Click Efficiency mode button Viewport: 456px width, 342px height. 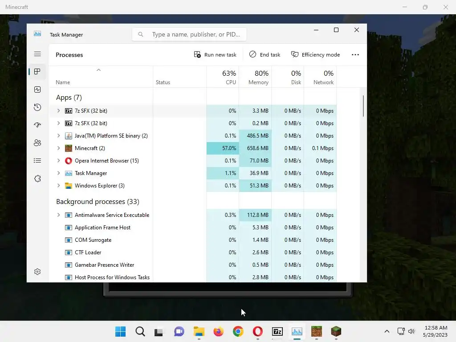316,55
